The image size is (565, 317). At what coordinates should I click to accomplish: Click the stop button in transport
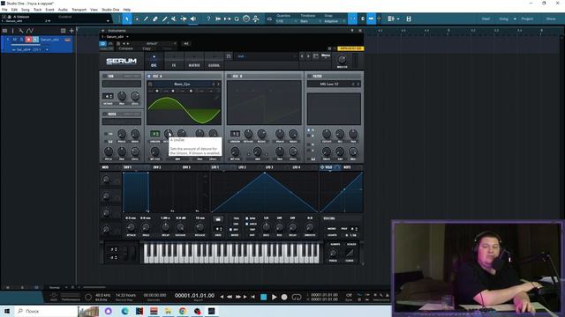click(x=264, y=297)
